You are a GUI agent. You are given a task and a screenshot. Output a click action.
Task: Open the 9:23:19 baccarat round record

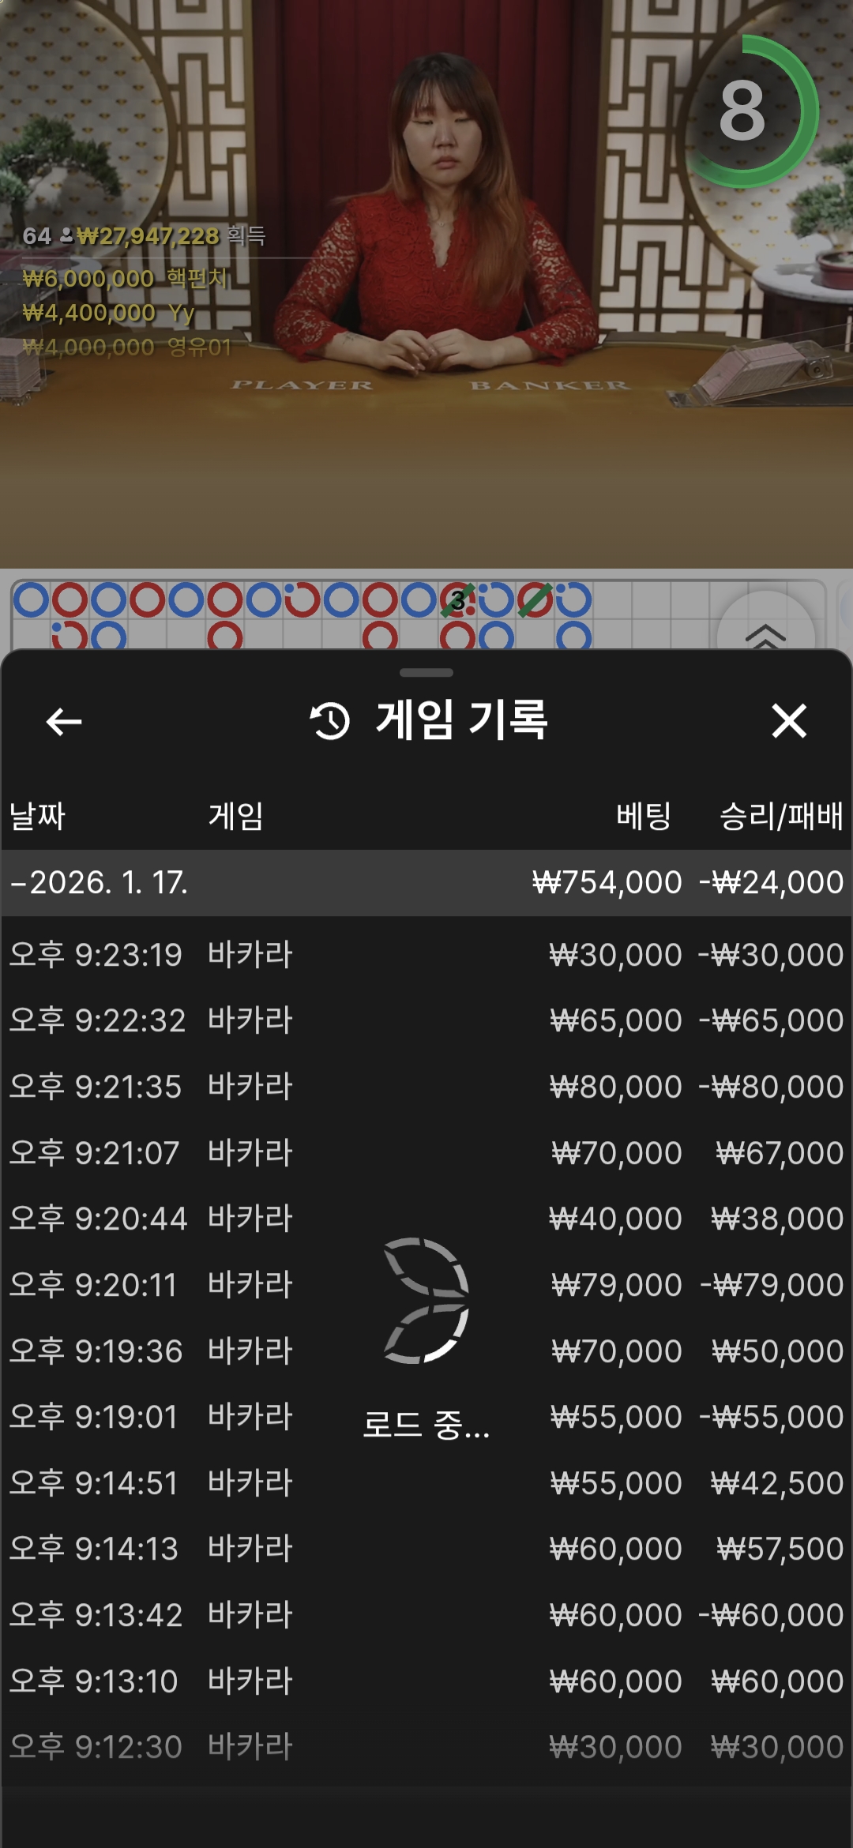(426, 955)
